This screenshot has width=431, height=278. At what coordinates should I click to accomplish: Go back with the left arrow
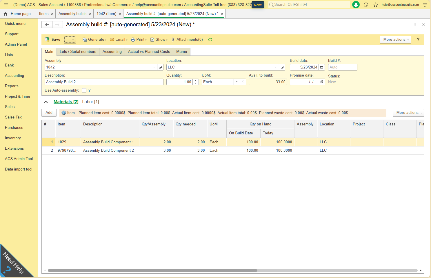click(x=47, y=25)
